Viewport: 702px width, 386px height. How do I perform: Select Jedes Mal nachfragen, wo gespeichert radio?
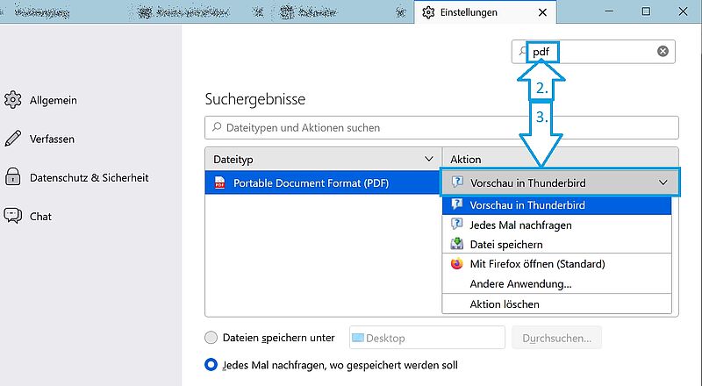click(x=211, y=365)
